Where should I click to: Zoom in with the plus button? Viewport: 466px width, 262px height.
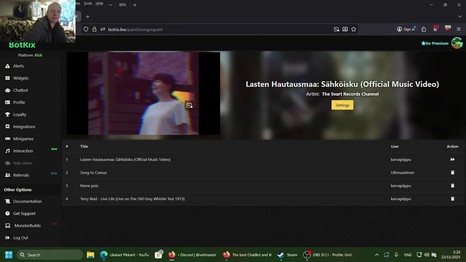pos(135,5)
